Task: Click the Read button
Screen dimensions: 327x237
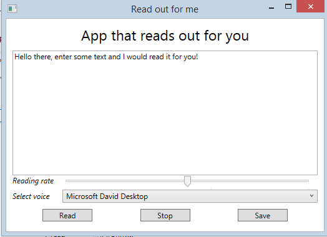Action: (x=67, y=215)
